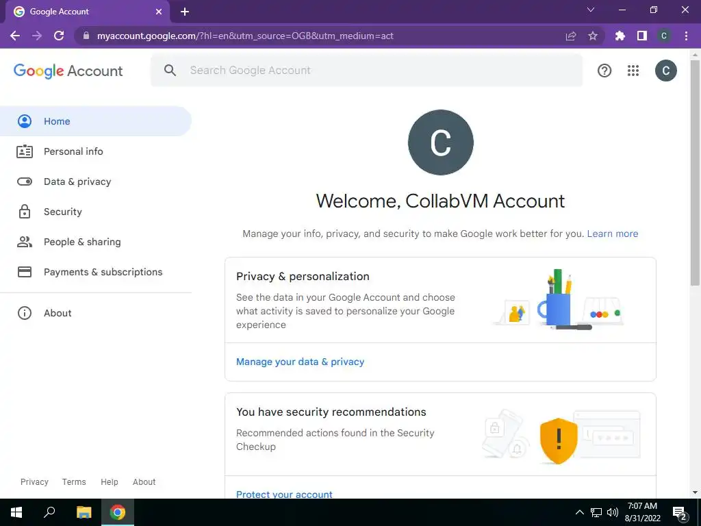701x526 pixels.
Task: Click Protect your account link
Action: pos(284,494)
